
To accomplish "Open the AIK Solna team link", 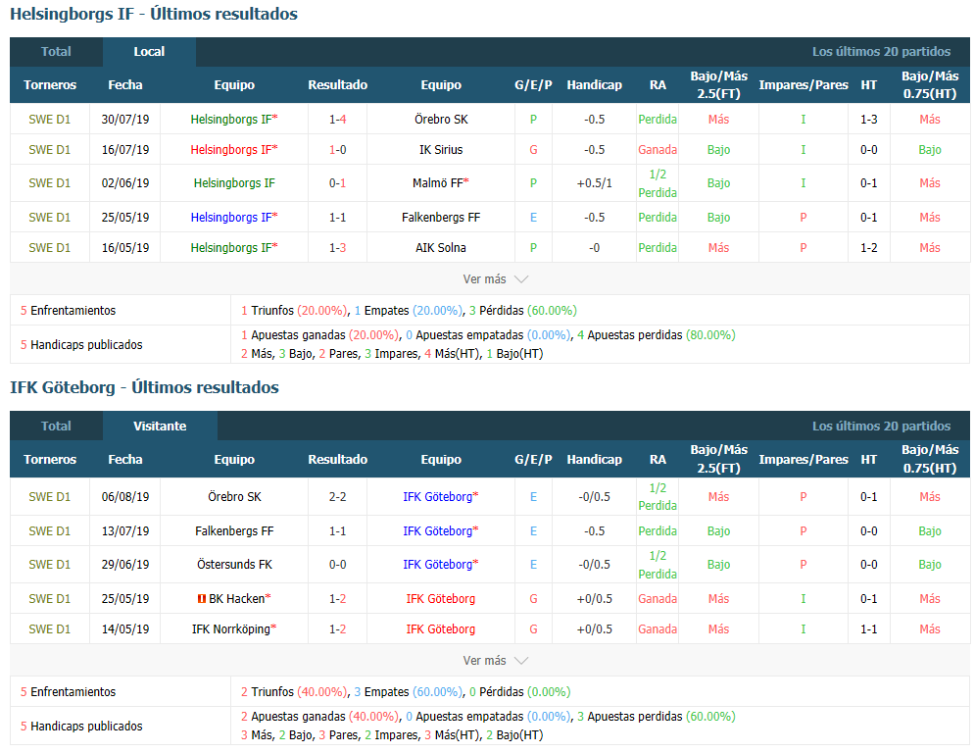I will coord(441,248).
